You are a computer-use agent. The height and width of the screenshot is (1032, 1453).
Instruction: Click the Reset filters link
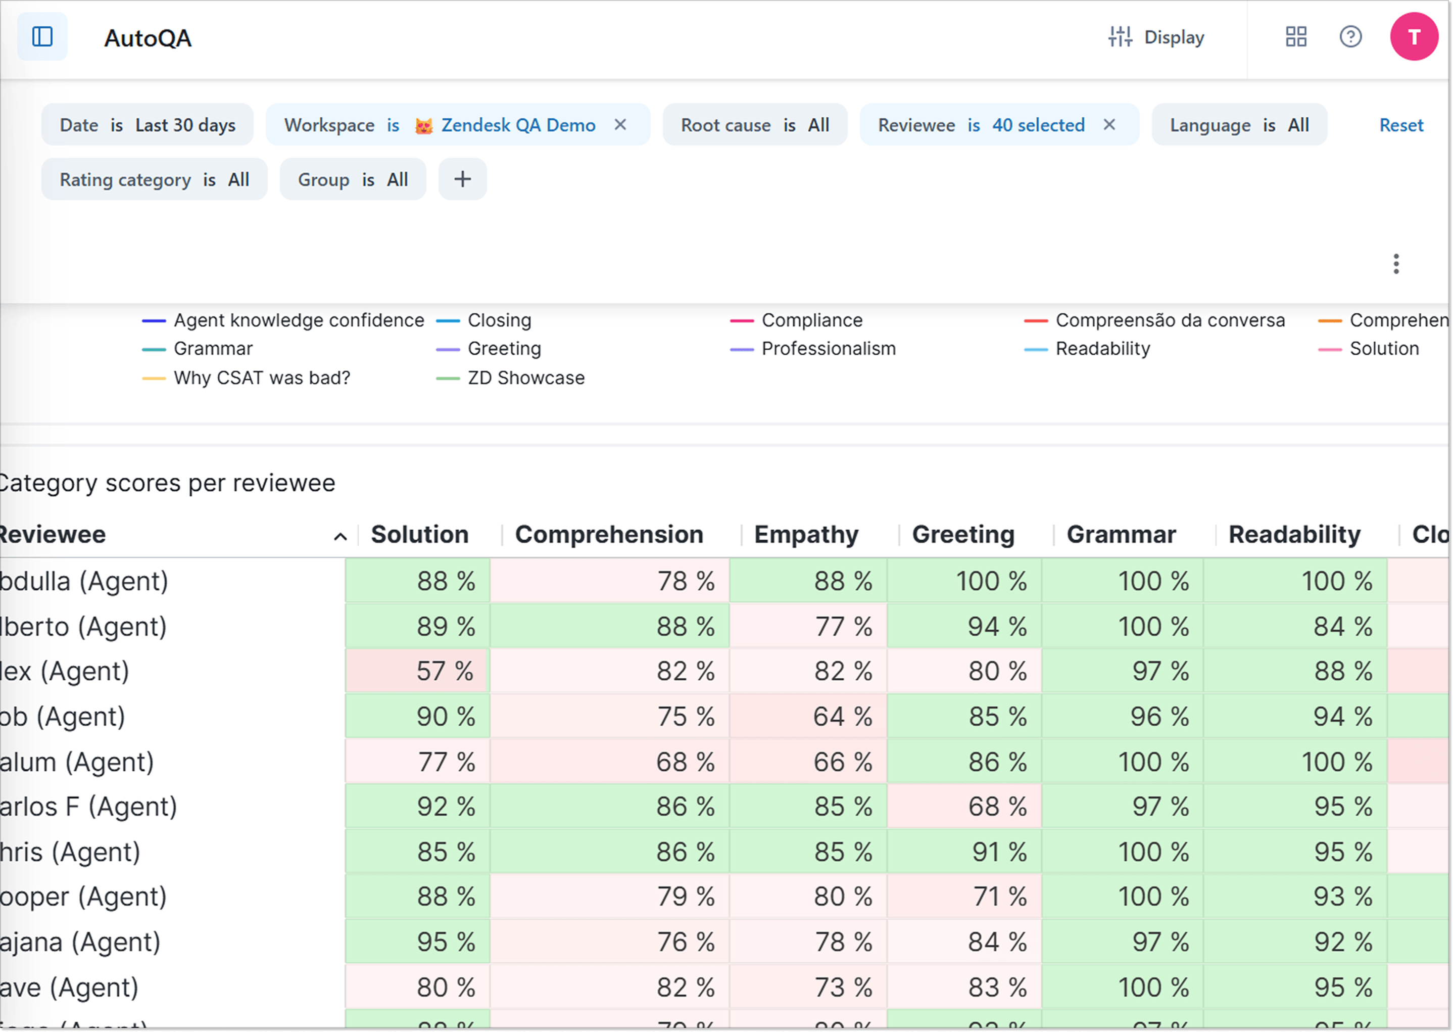1401,125
